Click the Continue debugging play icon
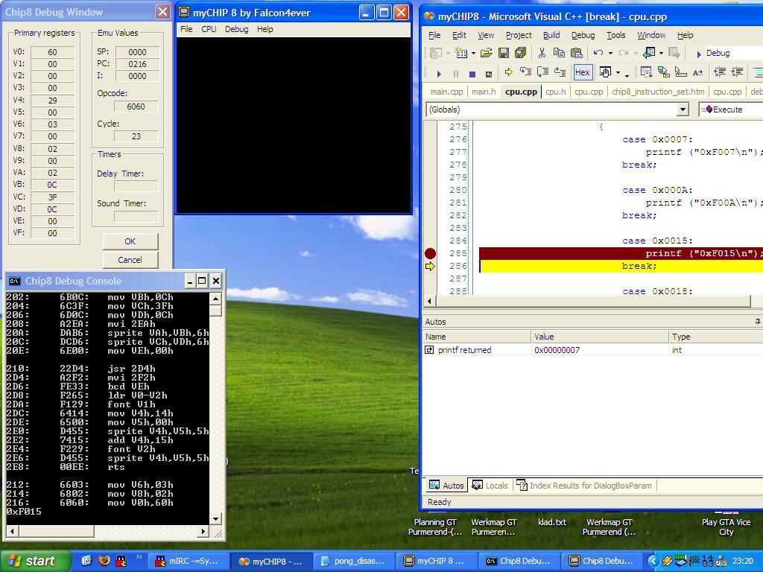The width and height of the screenshot is (763, 572). pyautogui.click(x=439, y=73)
